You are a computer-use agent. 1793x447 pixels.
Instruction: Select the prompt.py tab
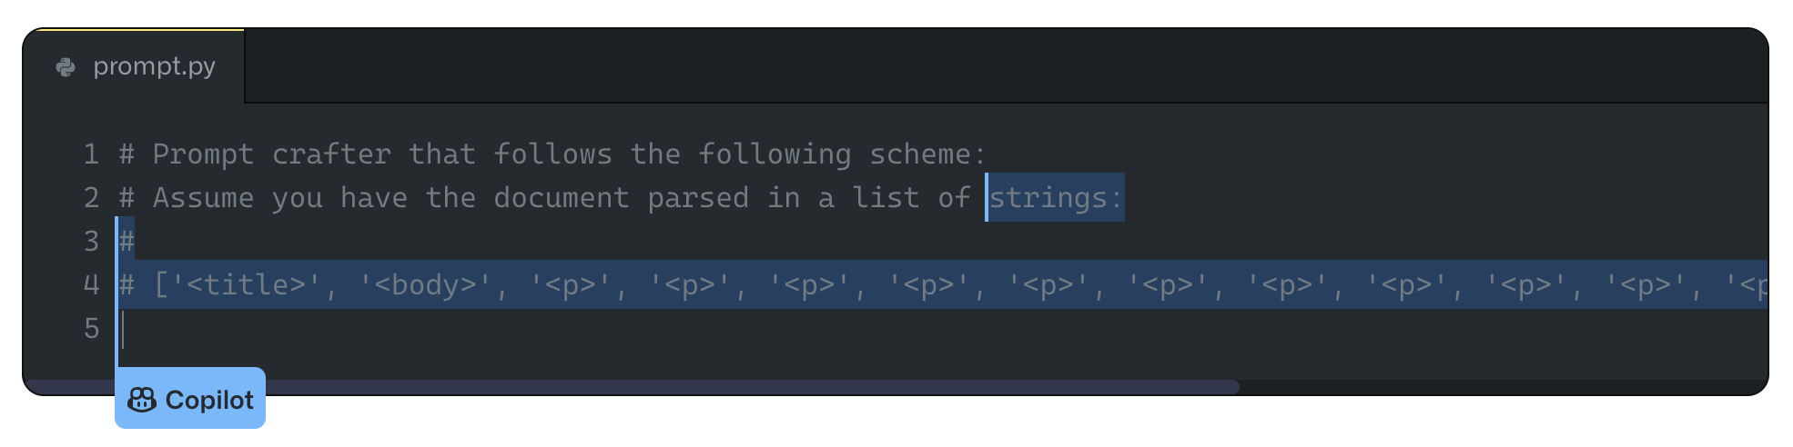coord(153,66)
